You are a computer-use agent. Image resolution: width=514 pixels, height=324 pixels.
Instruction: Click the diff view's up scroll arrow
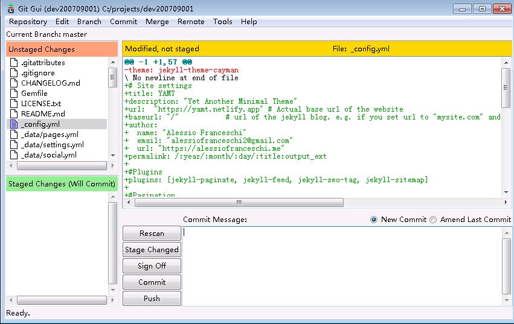pos(506,63)
